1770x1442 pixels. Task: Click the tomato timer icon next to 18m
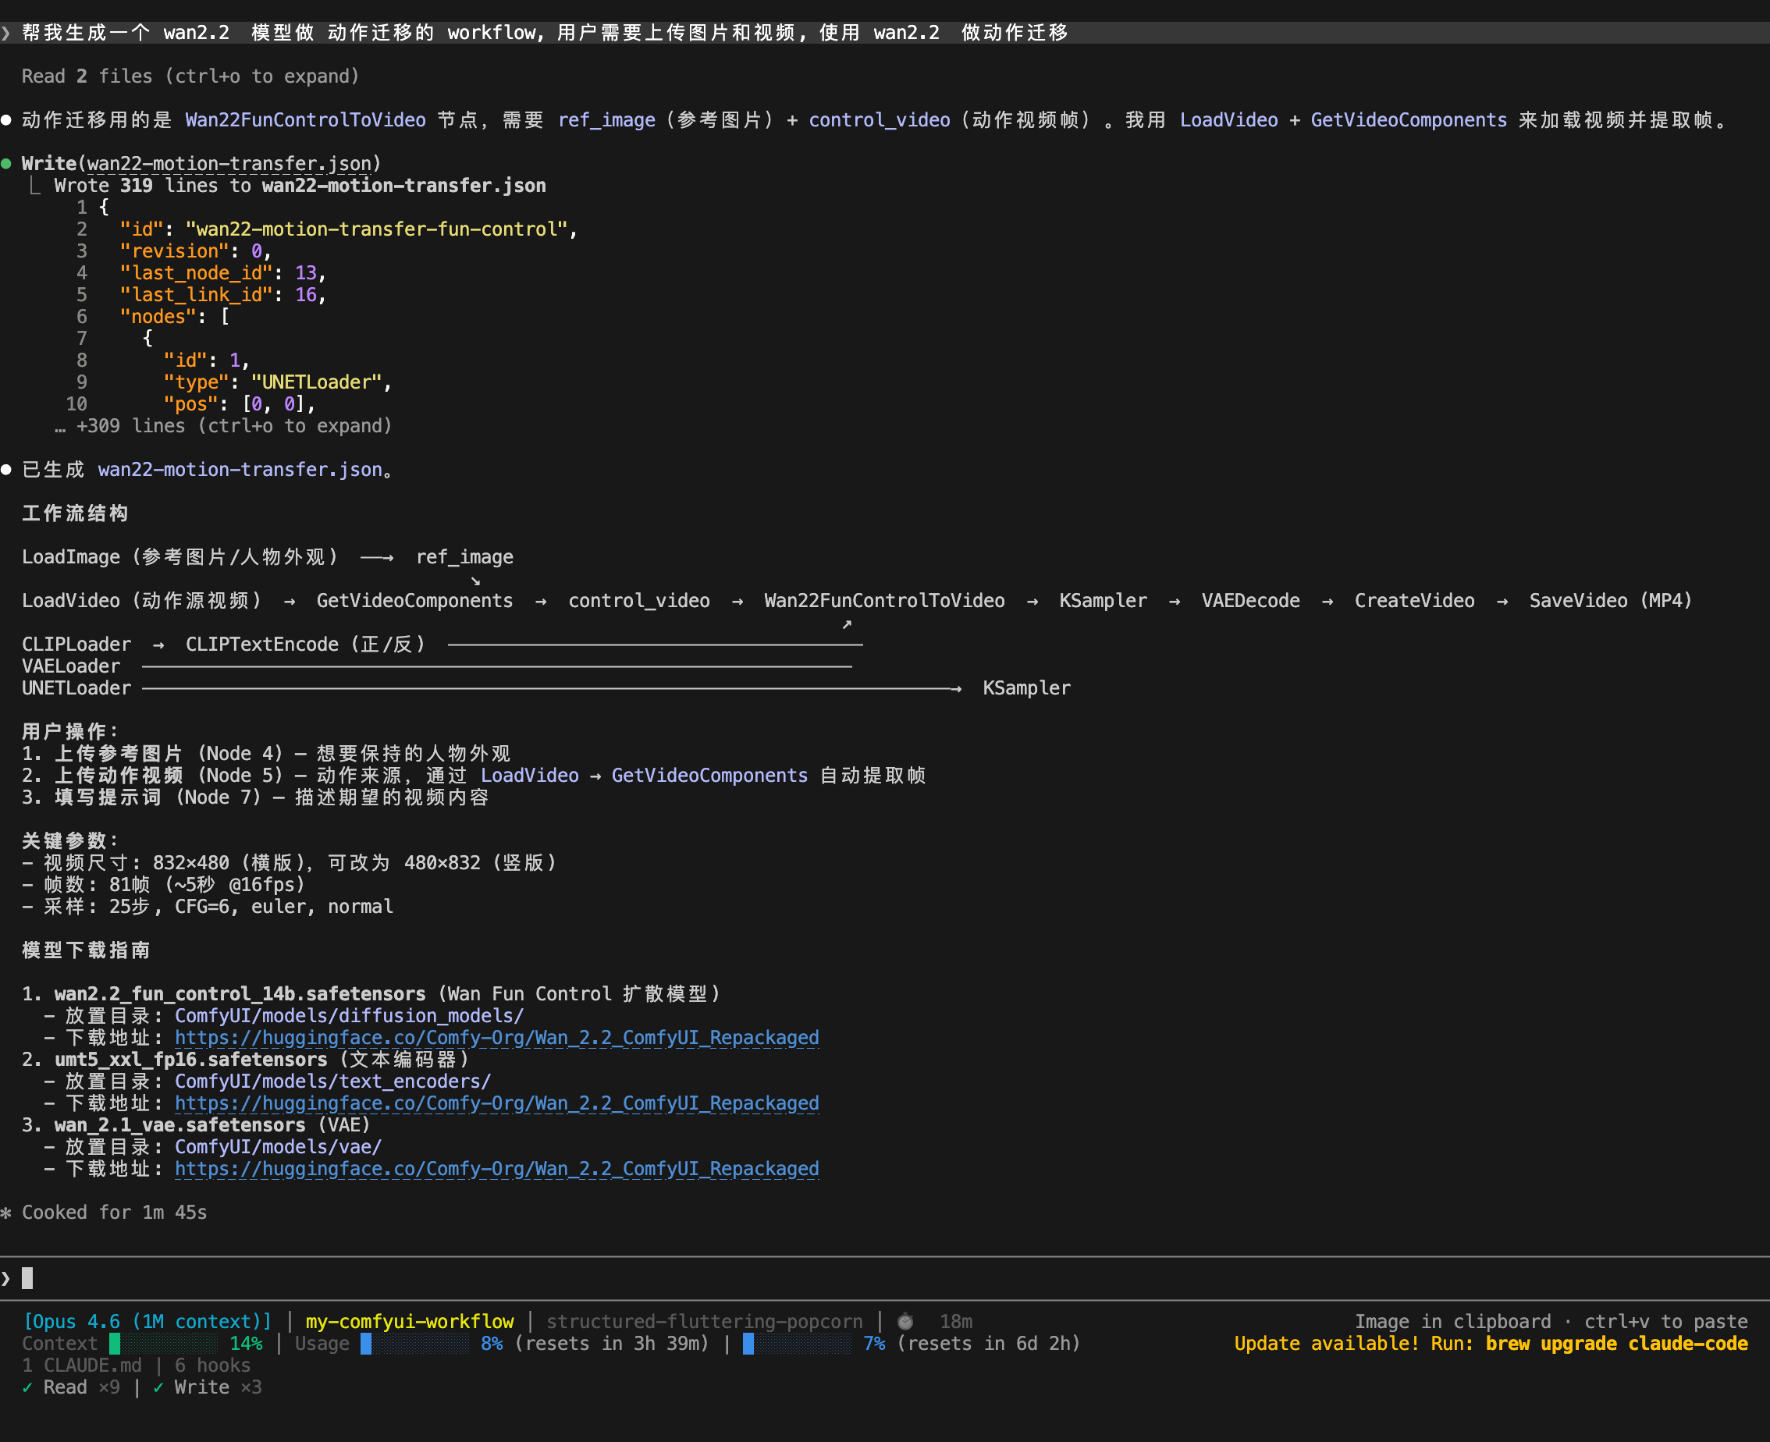coord(905,1322)
